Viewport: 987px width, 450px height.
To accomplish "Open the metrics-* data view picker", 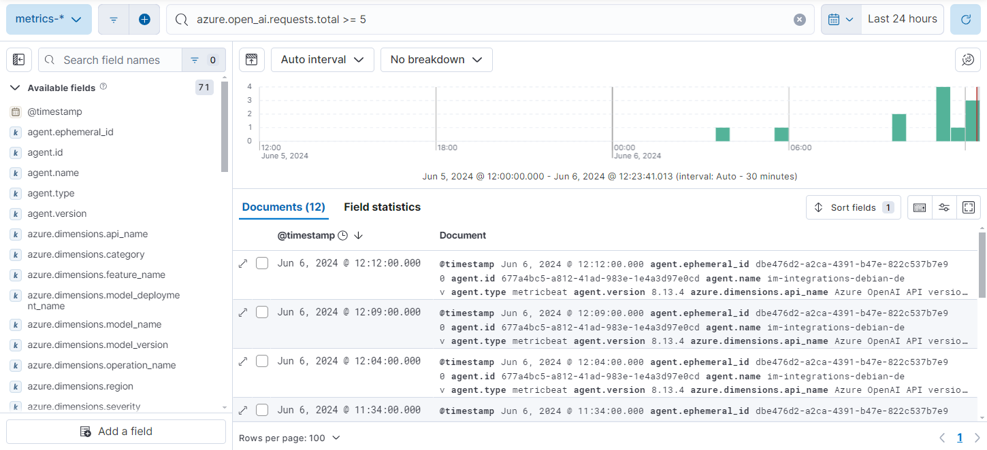I will click(48, 18).
